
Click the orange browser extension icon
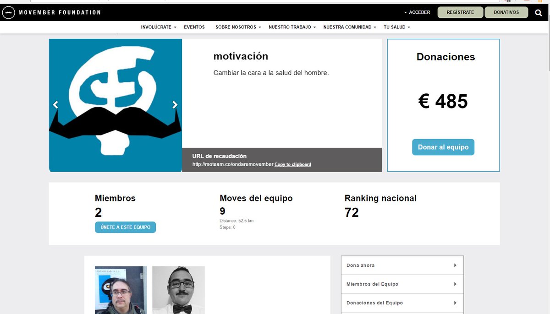(540, 2)
